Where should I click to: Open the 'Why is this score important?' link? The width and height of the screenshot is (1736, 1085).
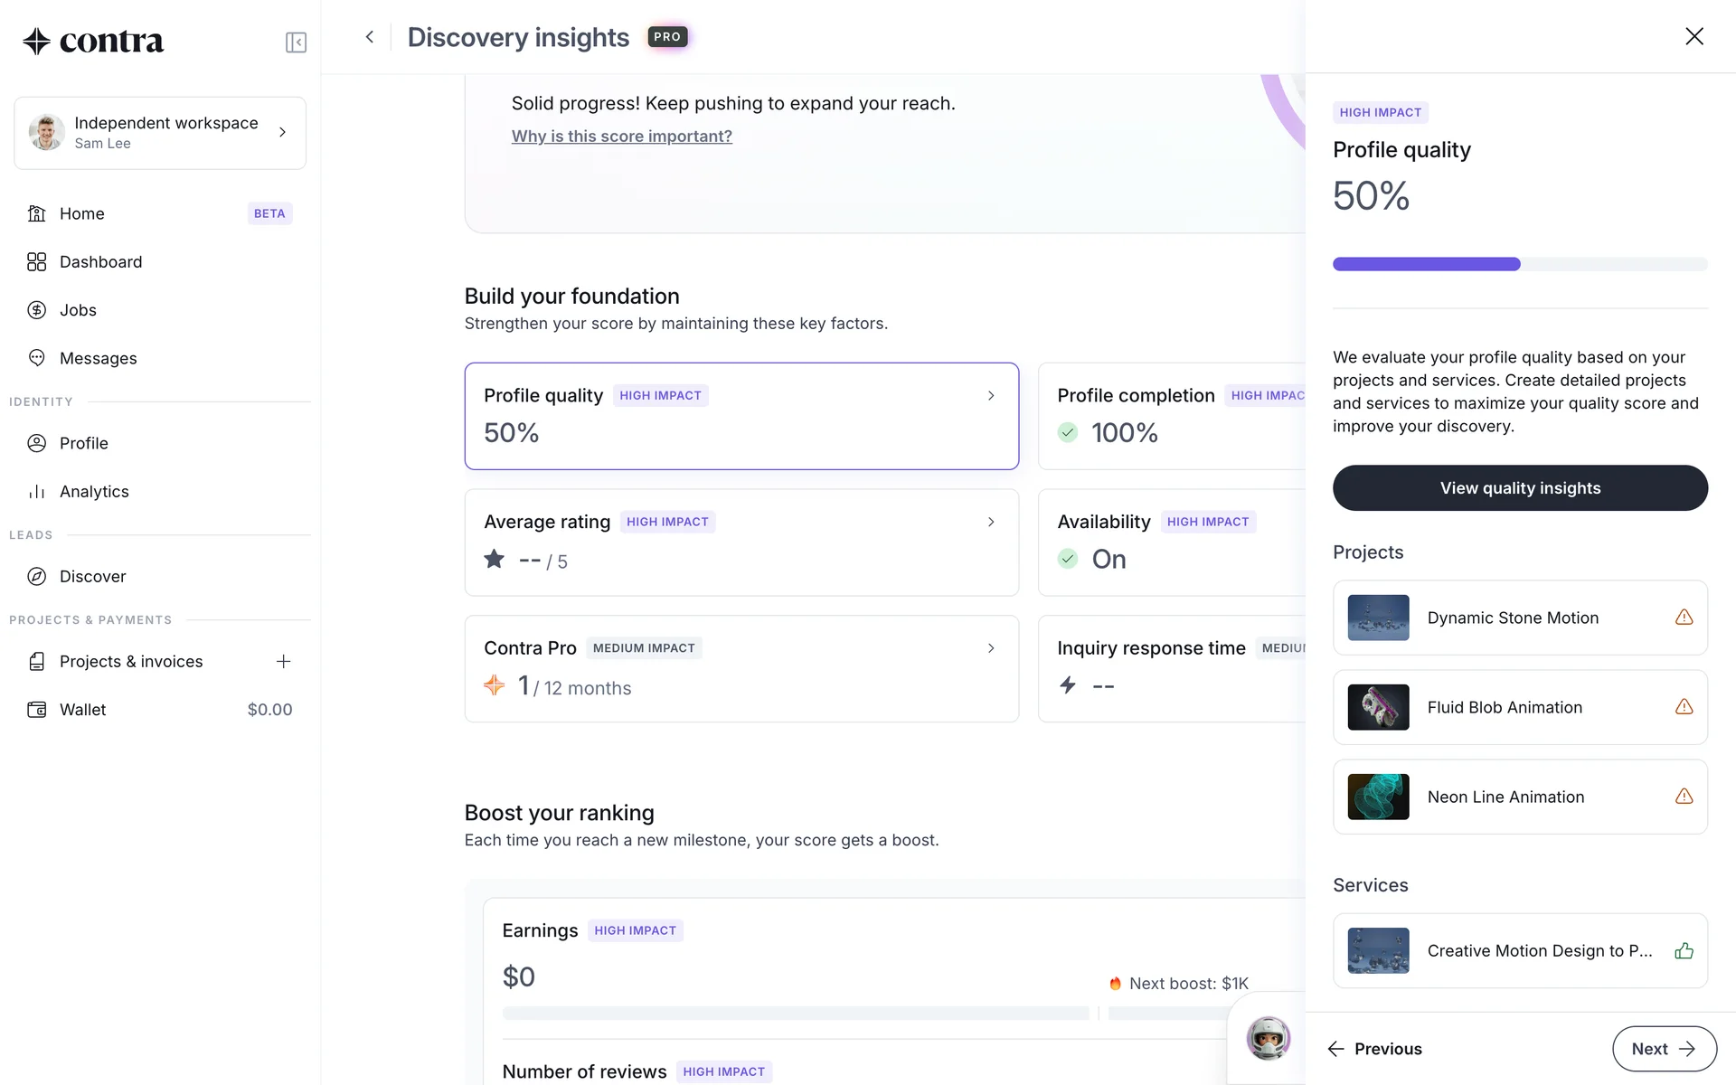(621, 137)
